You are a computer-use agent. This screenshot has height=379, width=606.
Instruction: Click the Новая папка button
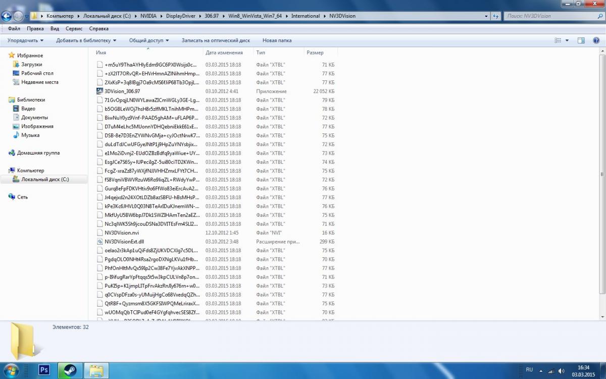277,40
